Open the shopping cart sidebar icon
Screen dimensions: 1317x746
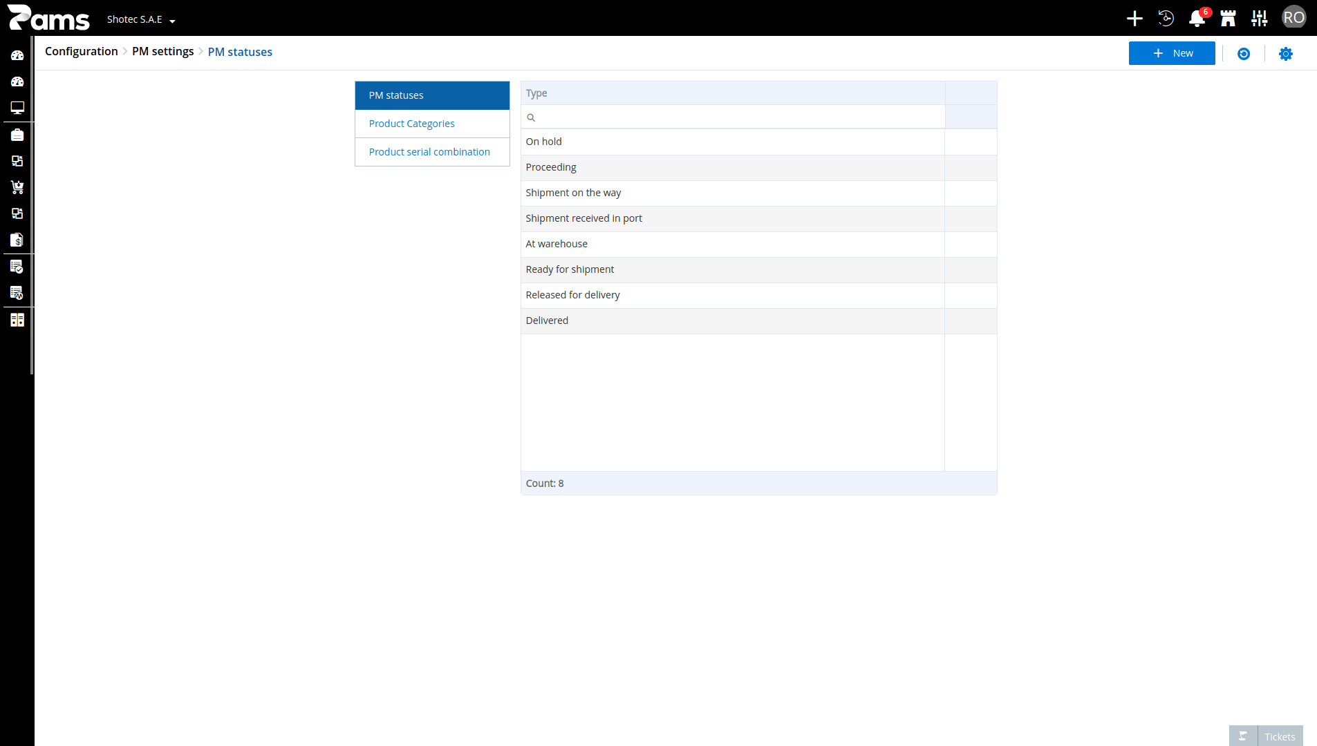click(x=17, y=187)
